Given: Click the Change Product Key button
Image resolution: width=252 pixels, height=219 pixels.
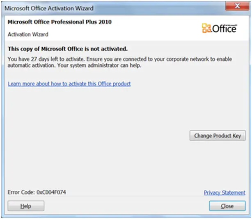Looking at the screenshot, I should coord(218,135).
